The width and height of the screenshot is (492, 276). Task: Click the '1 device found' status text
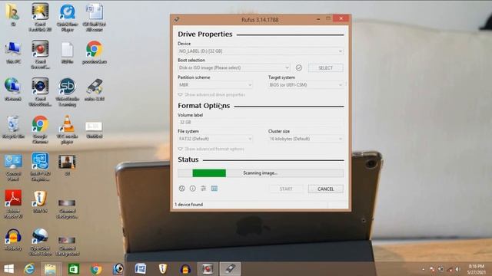pos(189,205)
